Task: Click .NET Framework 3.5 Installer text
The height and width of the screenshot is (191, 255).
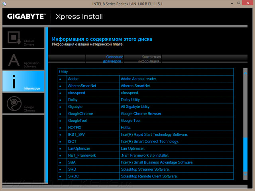Action: (x=145, y=156)
